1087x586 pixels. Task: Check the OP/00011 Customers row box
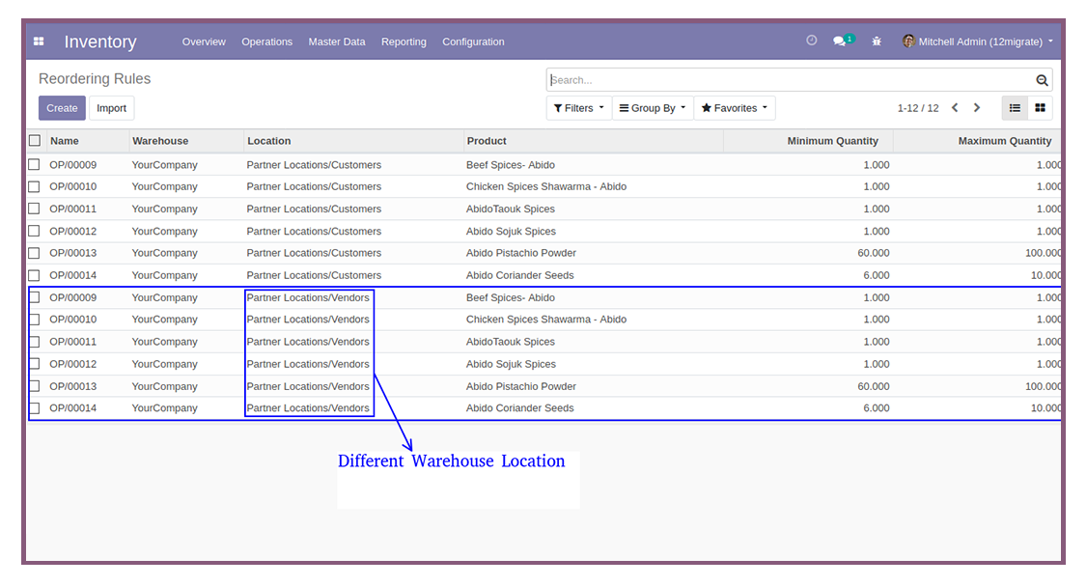click(34, 209)
